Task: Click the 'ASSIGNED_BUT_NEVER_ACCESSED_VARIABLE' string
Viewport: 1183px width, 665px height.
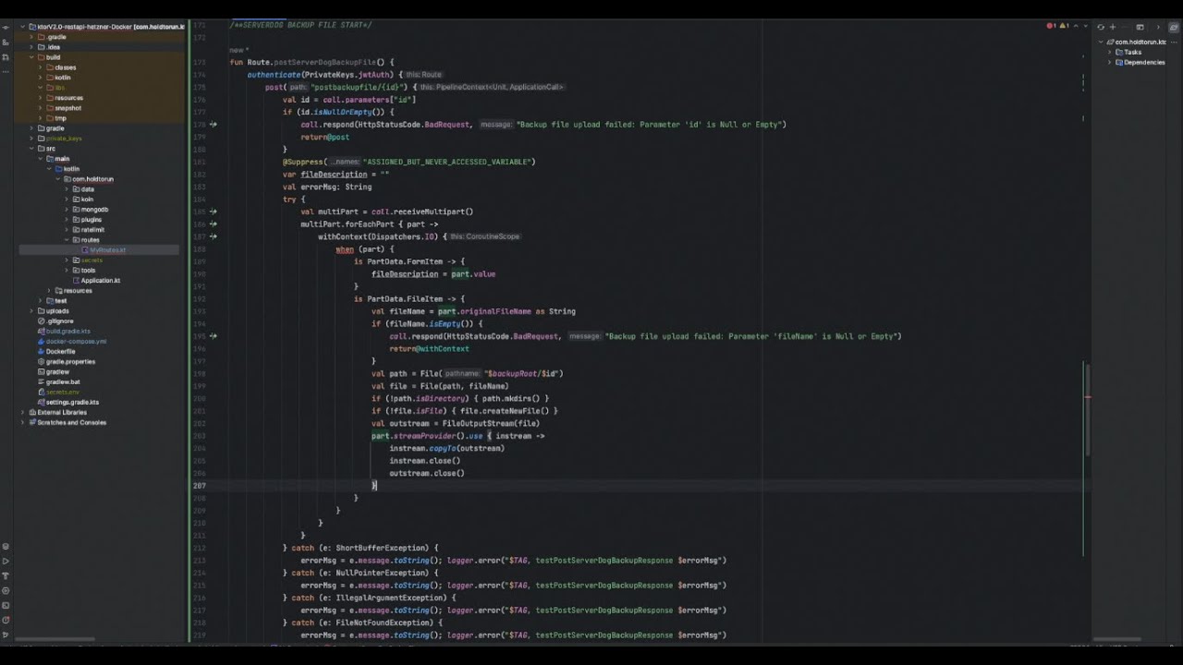Action: click(x=449, y=162)
